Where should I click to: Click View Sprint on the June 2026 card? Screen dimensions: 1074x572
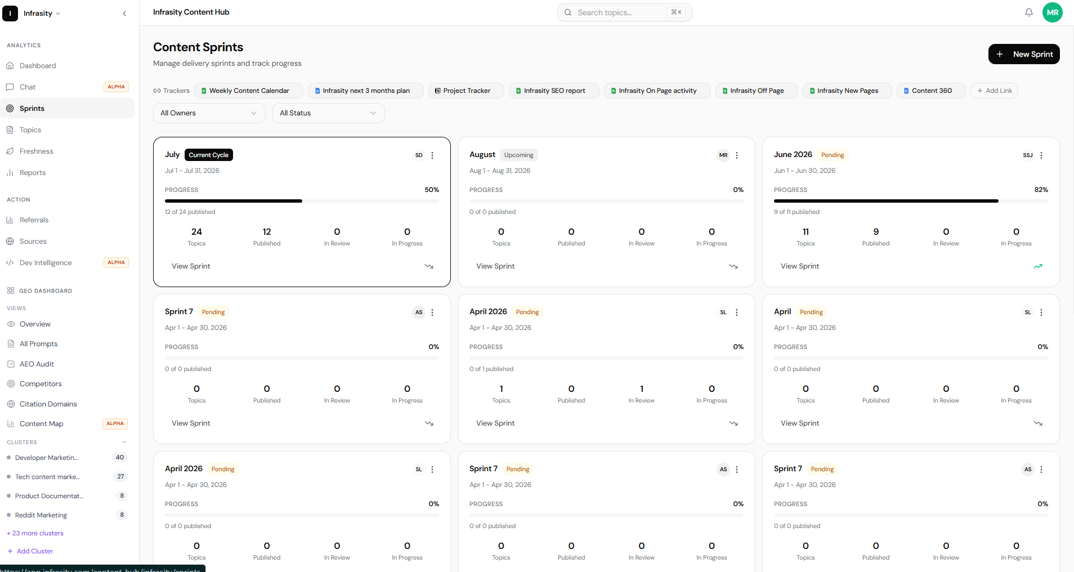coord(800,266)
